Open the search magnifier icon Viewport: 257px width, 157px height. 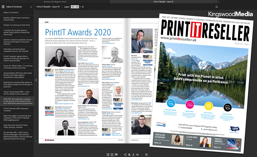tap(217, 7)
